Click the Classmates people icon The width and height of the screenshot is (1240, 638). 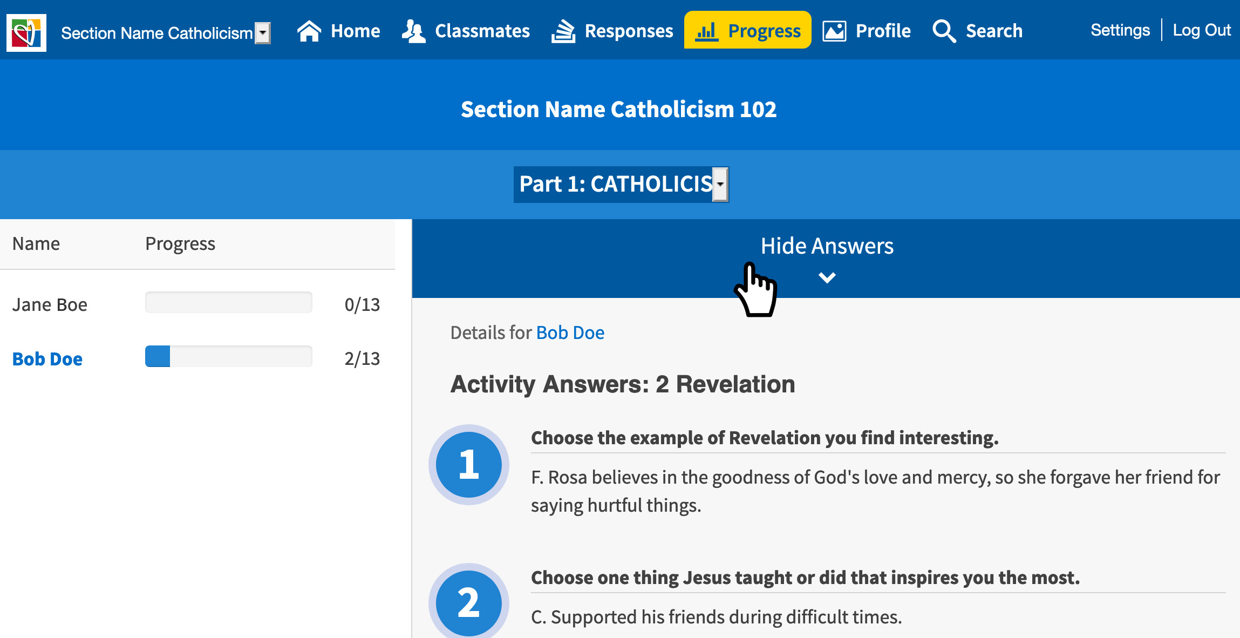pos(414,31)
